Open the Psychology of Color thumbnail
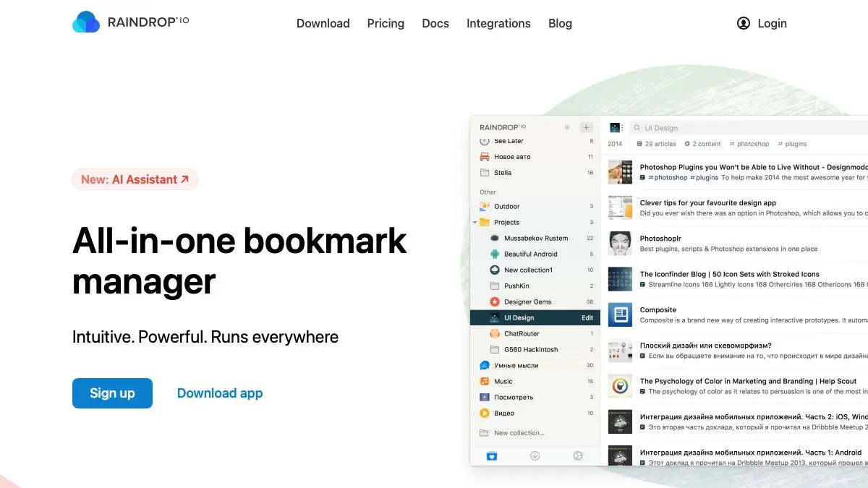The width and height of the screenshot is (868, 488). (x=620, y=386)
